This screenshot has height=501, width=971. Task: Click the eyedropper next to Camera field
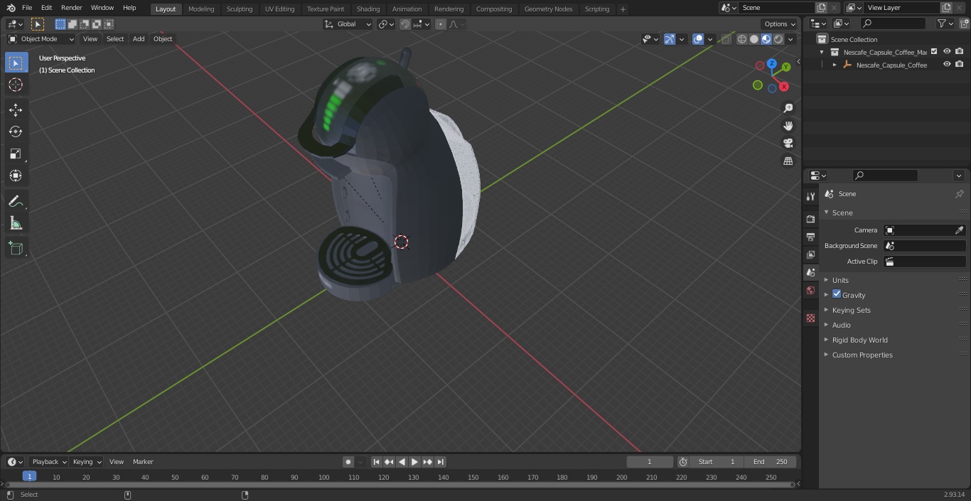click(959, 230)
